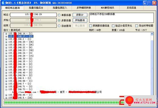Open the 多种编码转换 tab

[x=84, y=8]
